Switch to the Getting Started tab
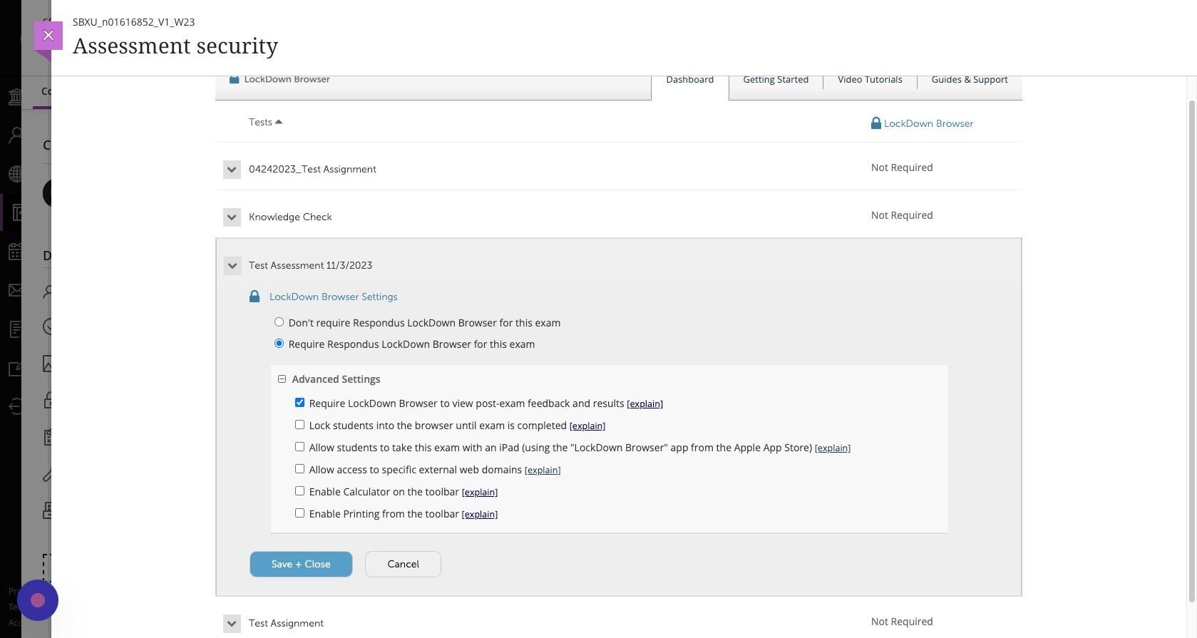1197x638 pixels. click(776, 80)
